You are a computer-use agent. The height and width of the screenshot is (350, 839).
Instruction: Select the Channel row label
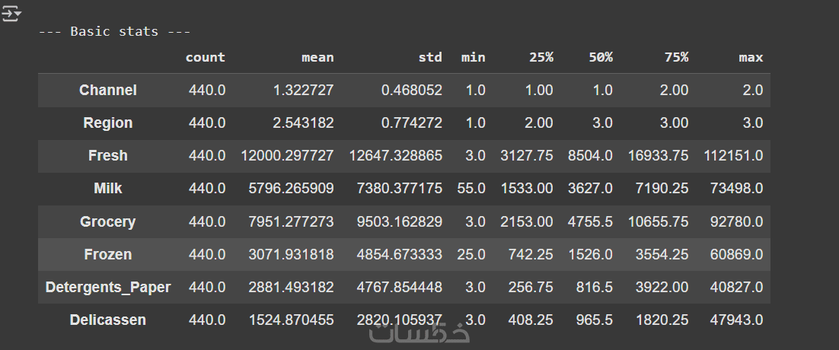(108, 90)
